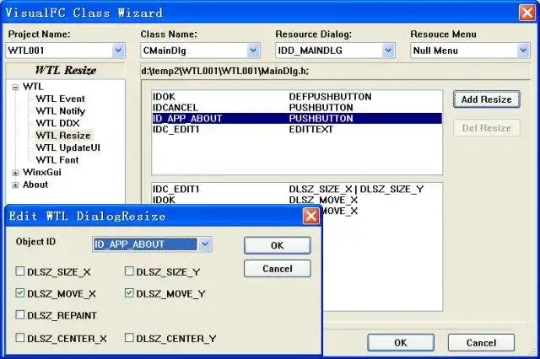This screenshot has width=540, height=359.
Task: Select the ID_APP_ABOUT PUSHBUTTON row
Action: coord(297,118)
